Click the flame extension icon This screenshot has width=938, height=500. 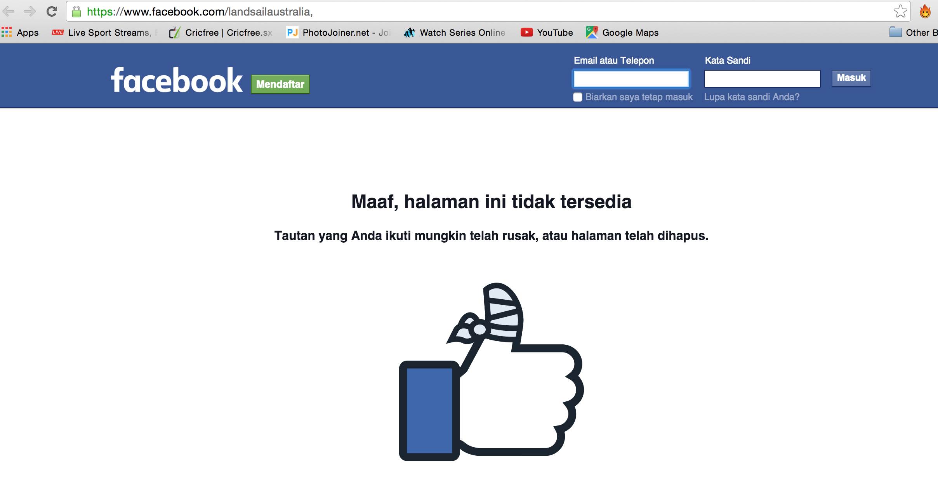[x=925, y=12]
